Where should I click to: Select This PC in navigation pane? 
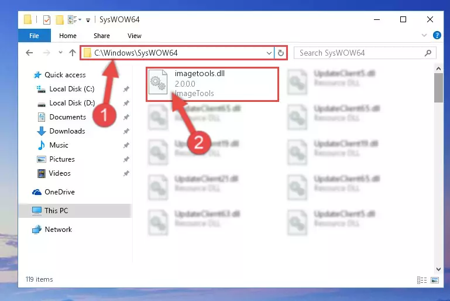[75, 211]
